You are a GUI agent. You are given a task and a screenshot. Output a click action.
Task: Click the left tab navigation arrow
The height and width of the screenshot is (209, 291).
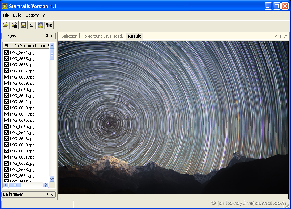pyautogui.click(x=276, y=36)
